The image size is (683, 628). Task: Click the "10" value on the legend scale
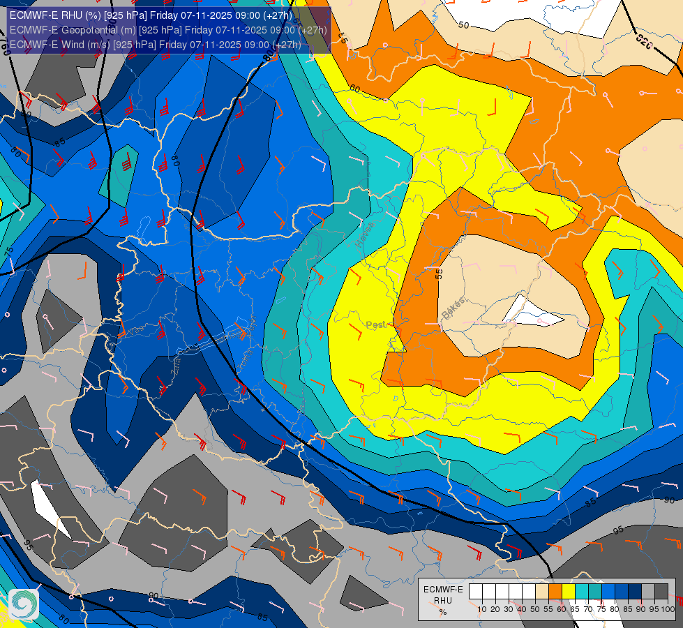point(482,609)
